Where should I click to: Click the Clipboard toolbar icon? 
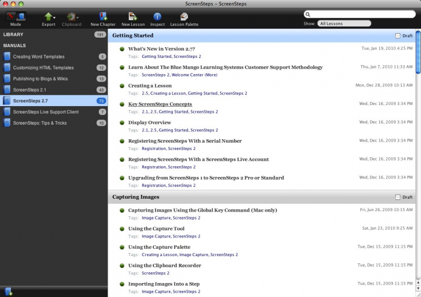click(x=71, y=17)
